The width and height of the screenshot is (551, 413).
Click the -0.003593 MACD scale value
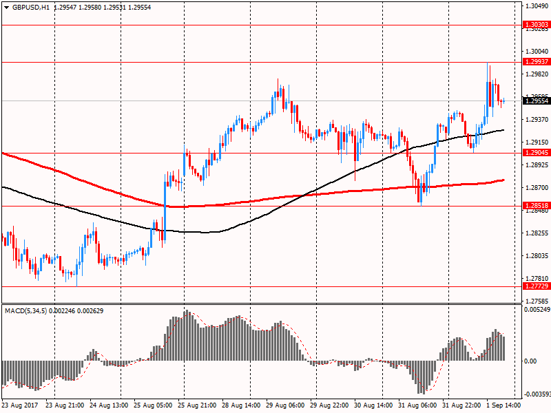tap(537, 394)
